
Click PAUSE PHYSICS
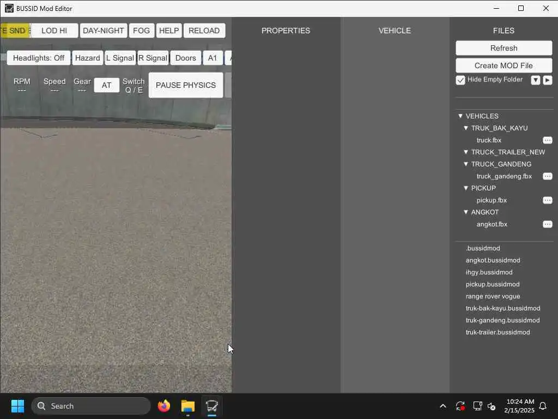(186, 85)
